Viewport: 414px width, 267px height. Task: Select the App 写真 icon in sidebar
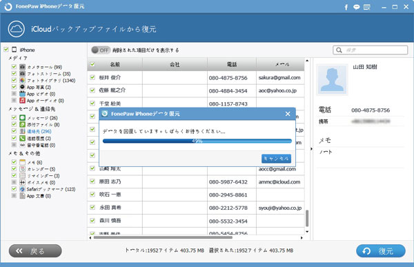click(23, 87)
